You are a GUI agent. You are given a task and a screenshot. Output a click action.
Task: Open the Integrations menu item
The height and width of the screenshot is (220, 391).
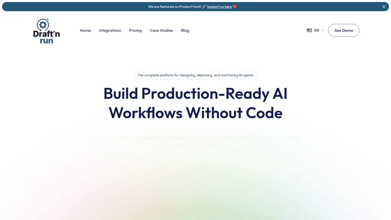110,31
